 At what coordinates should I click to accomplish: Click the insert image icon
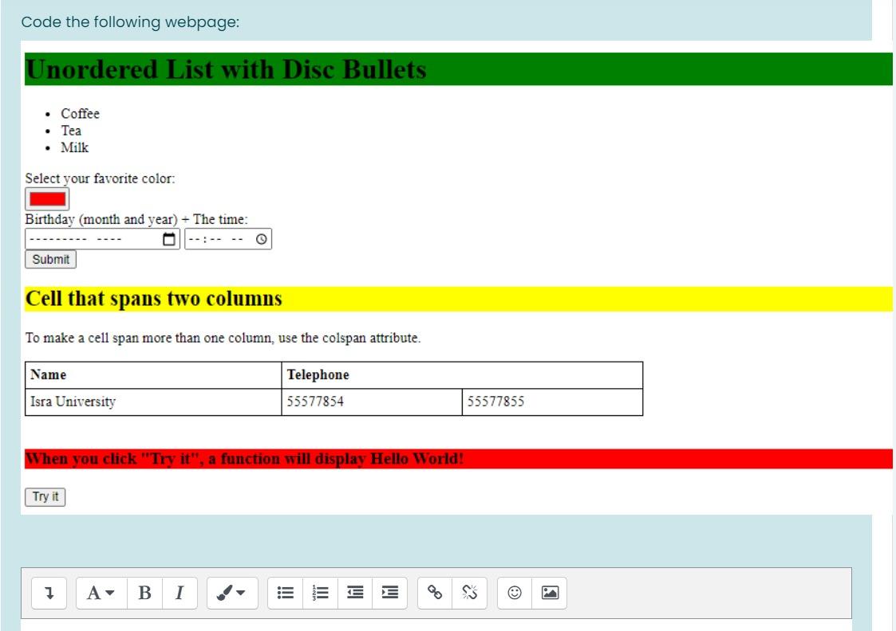[550, 593]
